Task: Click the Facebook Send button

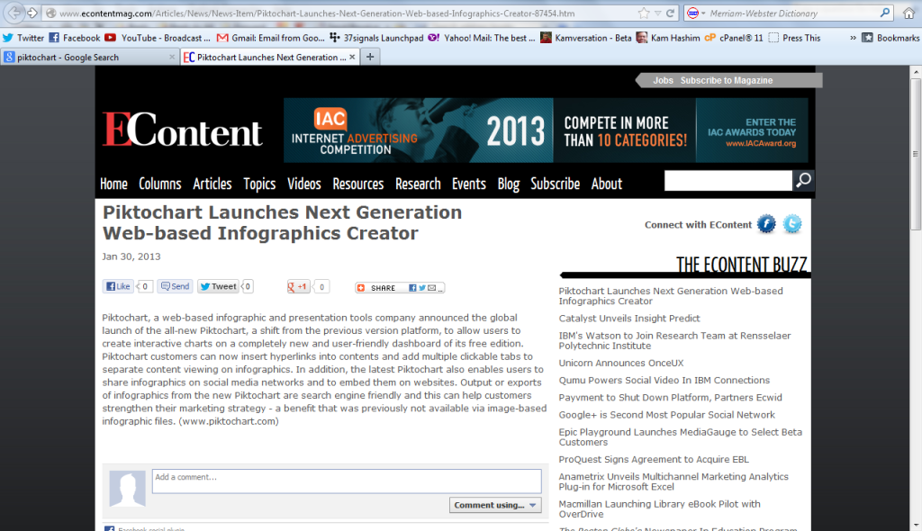Action: click(176, 286)
